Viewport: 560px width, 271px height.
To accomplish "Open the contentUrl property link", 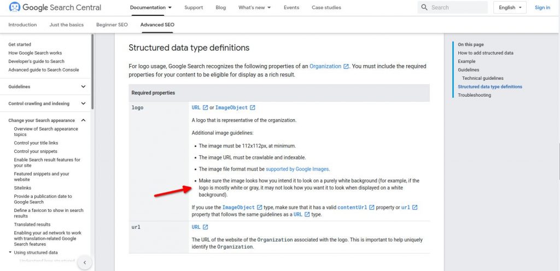I will 352,208.
